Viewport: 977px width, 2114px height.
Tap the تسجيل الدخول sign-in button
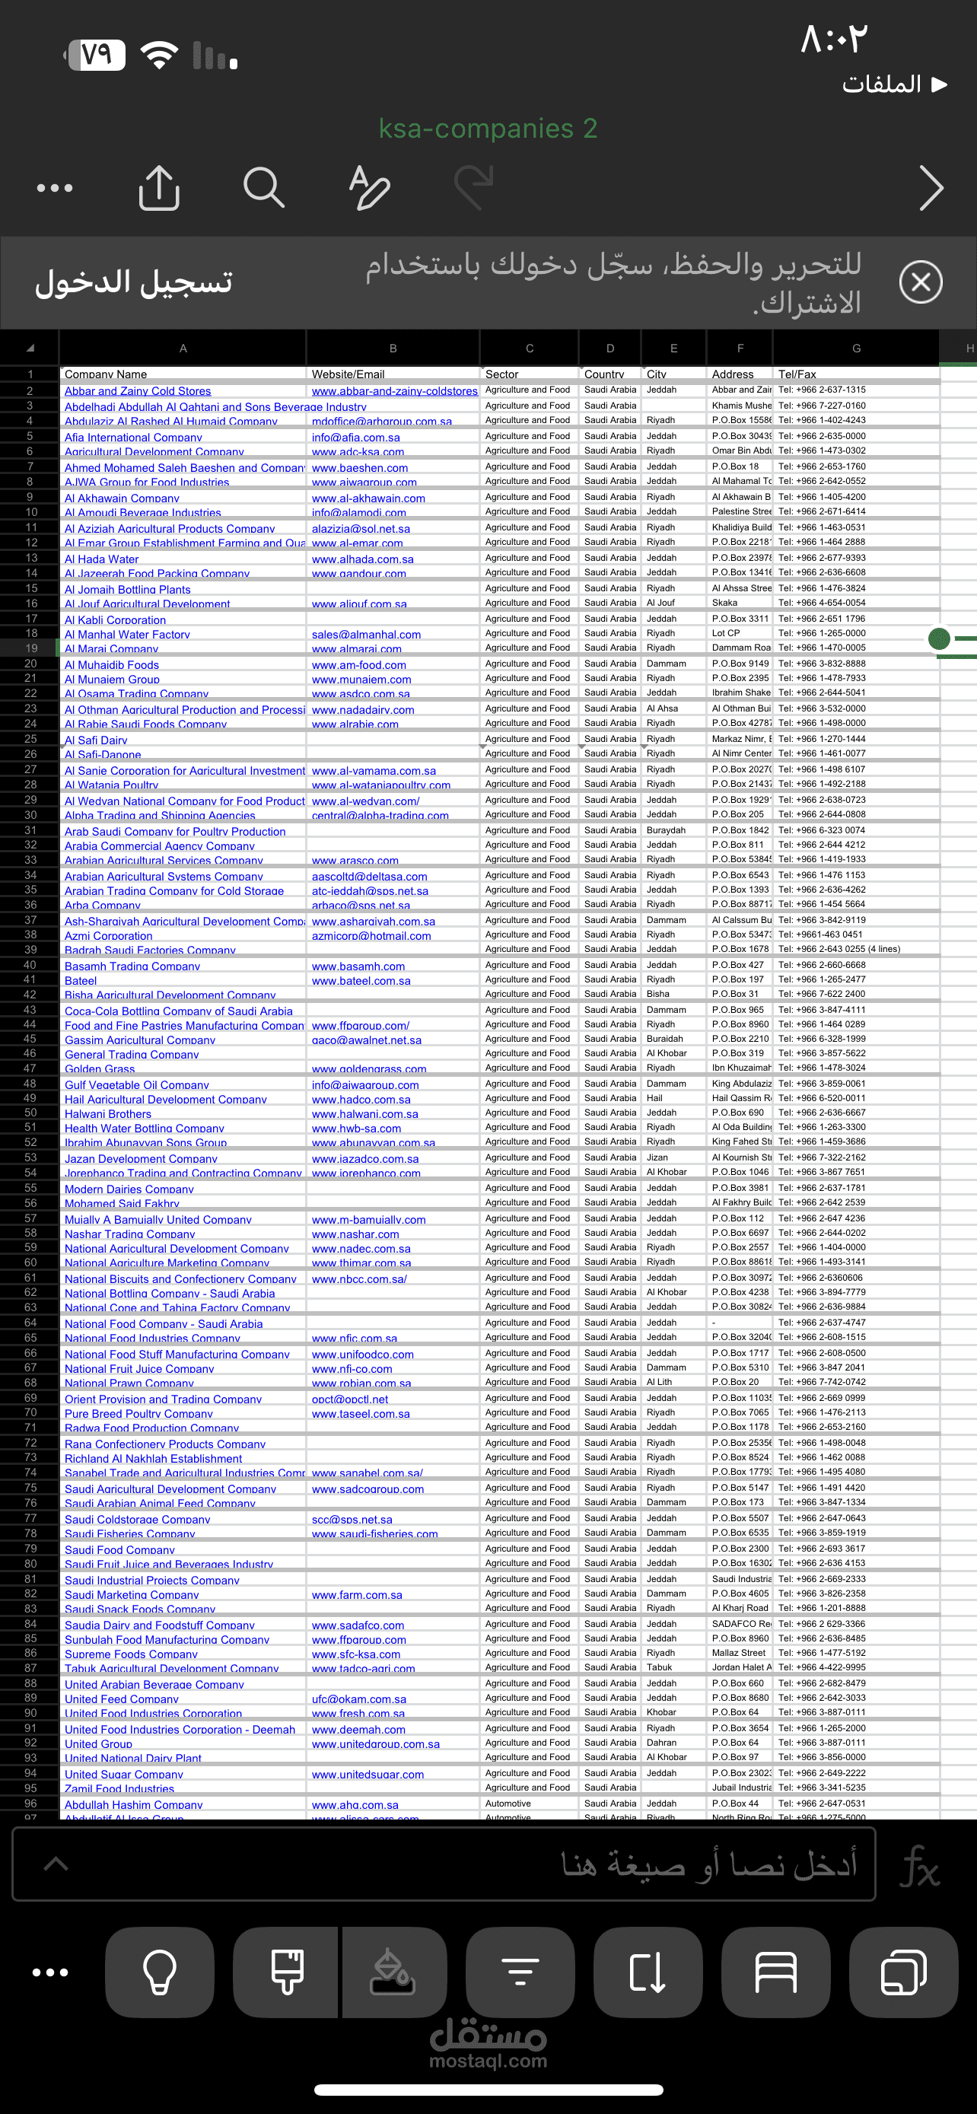pyautogui.click(x=134, y=282)
